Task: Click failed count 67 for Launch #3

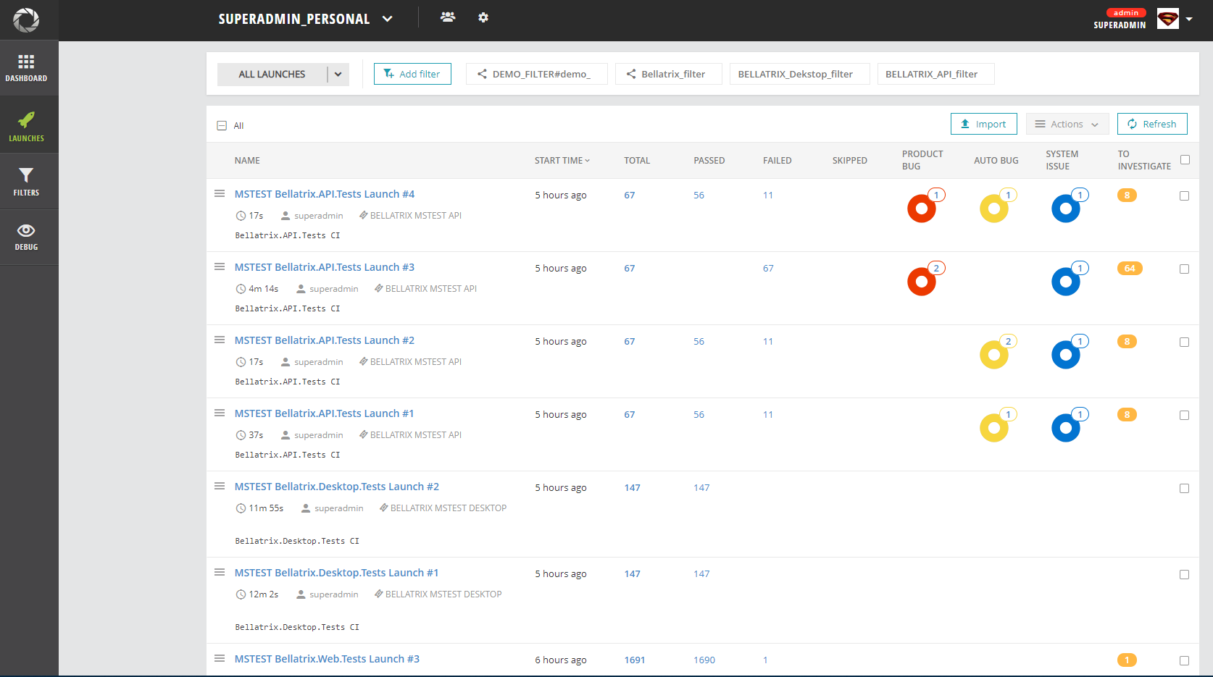Action: point(768,268)
